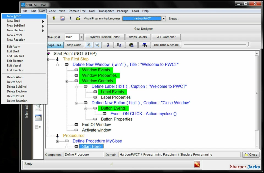The width and height of the screenshot is (264, 173).
Task: Click the zoom out magnifier icon
Action: (x=98, y=45)
